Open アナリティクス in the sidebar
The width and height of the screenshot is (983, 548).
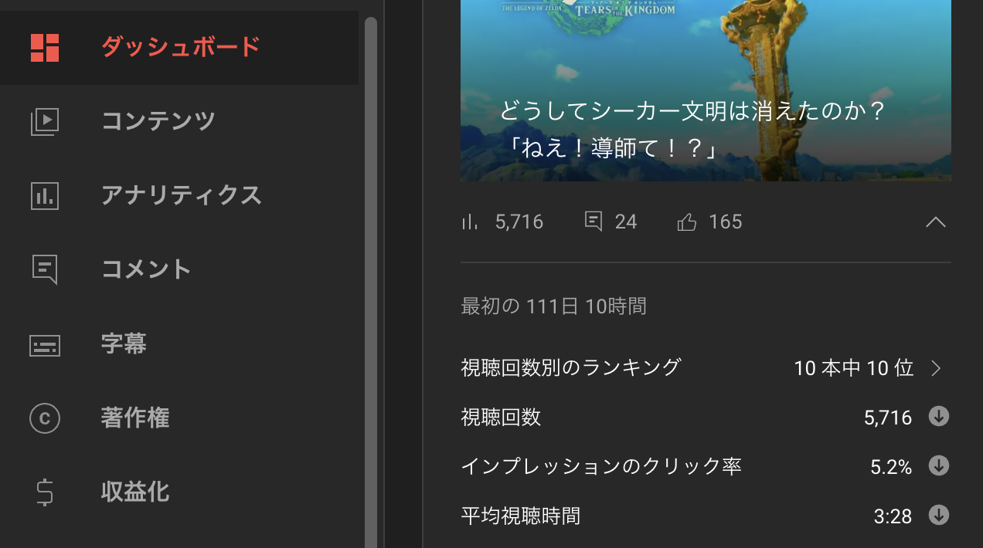pos(179,196)
